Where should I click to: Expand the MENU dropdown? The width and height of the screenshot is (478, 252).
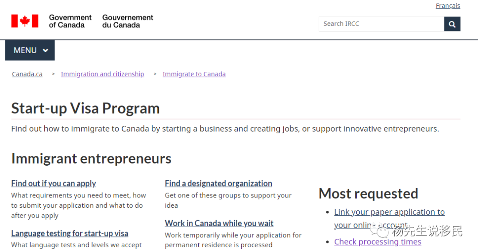tap(30, 50)
